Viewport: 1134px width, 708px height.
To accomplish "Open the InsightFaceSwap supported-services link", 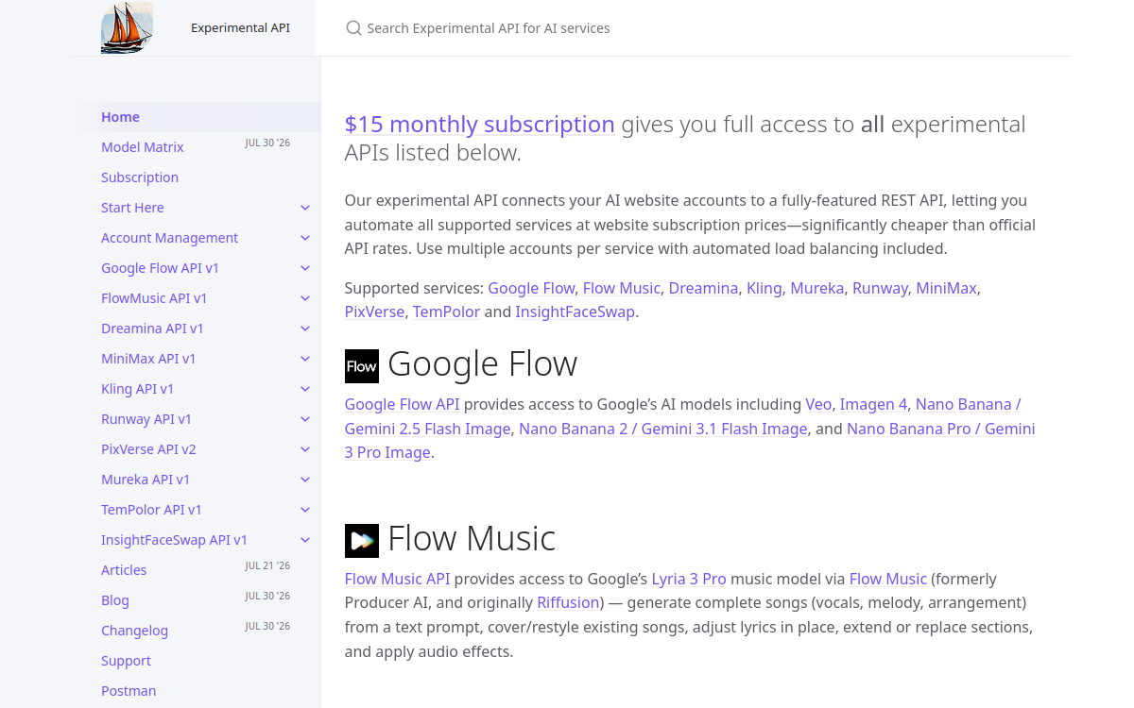I will (x=575, y=312).
